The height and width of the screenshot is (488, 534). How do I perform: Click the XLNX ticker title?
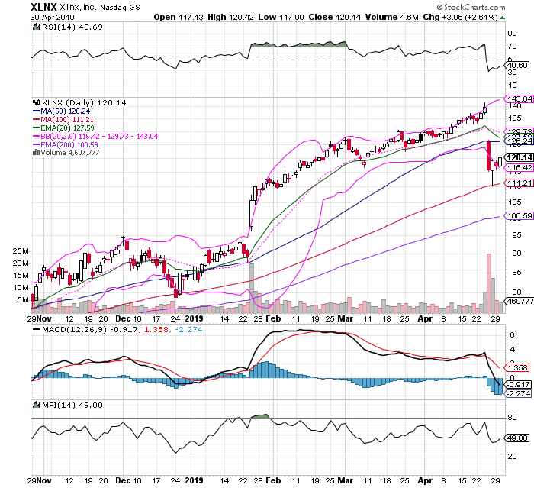[x=43, y=7]
